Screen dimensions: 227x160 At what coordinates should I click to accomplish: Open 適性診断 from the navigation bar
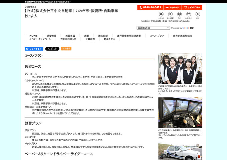[103, 36]
